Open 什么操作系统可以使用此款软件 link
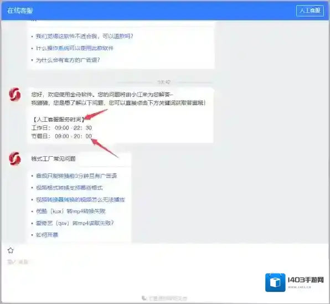330x304 pixels. (75, 48)
